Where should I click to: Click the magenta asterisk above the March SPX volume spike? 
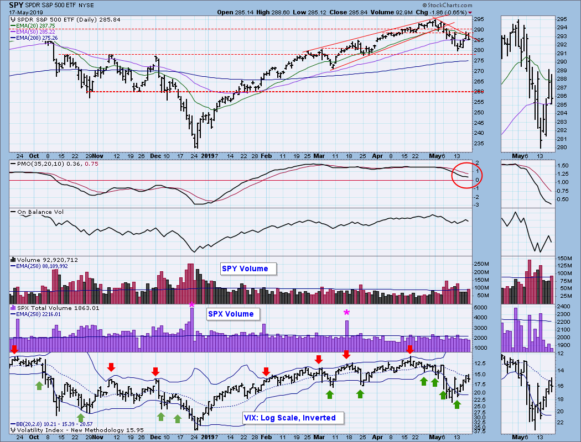pyautogui.click(x=346, y=313)
